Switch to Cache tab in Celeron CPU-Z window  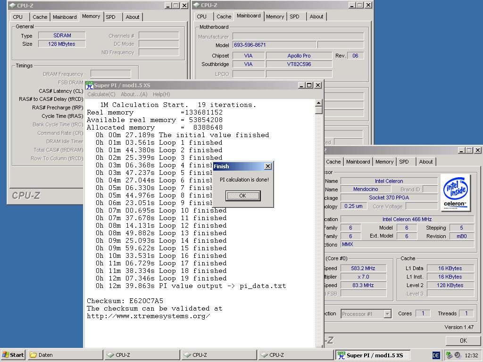(333, 162)
